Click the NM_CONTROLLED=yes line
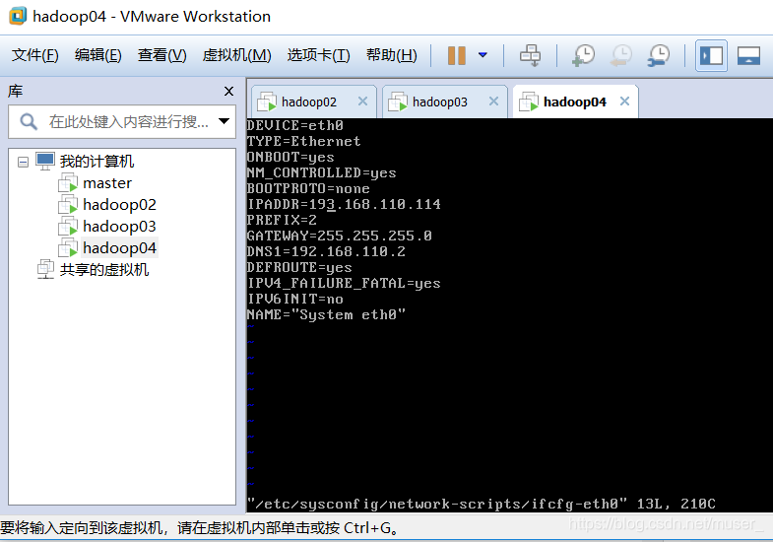The image size is (773, 542). (322, 172)
